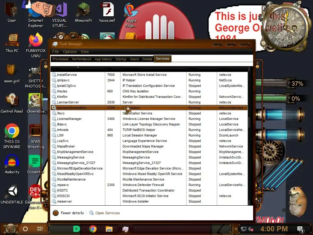Launch the Audacity desktop icon
The image size is (313, 235).
click(12, 164)
